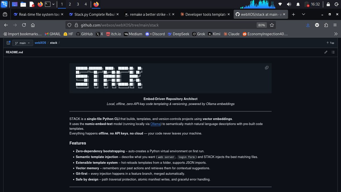Open the Kali Linux applications menu
The height and width of the screenshot is (192, 341).
[x=4, y=4]
